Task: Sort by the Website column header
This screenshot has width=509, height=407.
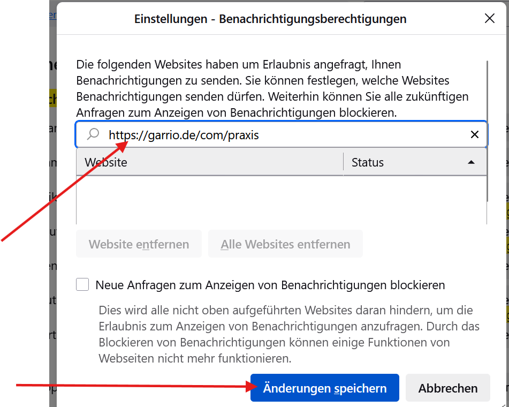Action: click(x=210, y=162)
